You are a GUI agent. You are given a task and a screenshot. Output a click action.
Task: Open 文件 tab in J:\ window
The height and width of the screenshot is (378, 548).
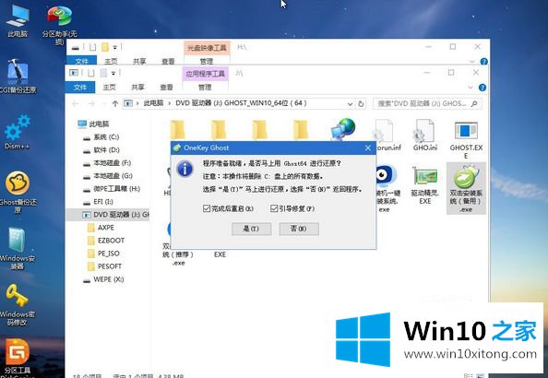[x=80, y=87]
